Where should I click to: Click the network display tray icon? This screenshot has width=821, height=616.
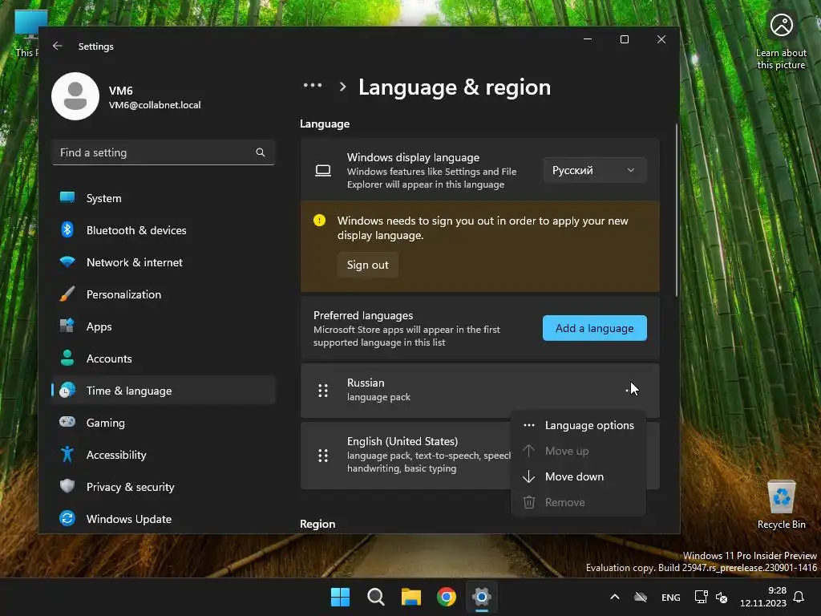[701, 597]
